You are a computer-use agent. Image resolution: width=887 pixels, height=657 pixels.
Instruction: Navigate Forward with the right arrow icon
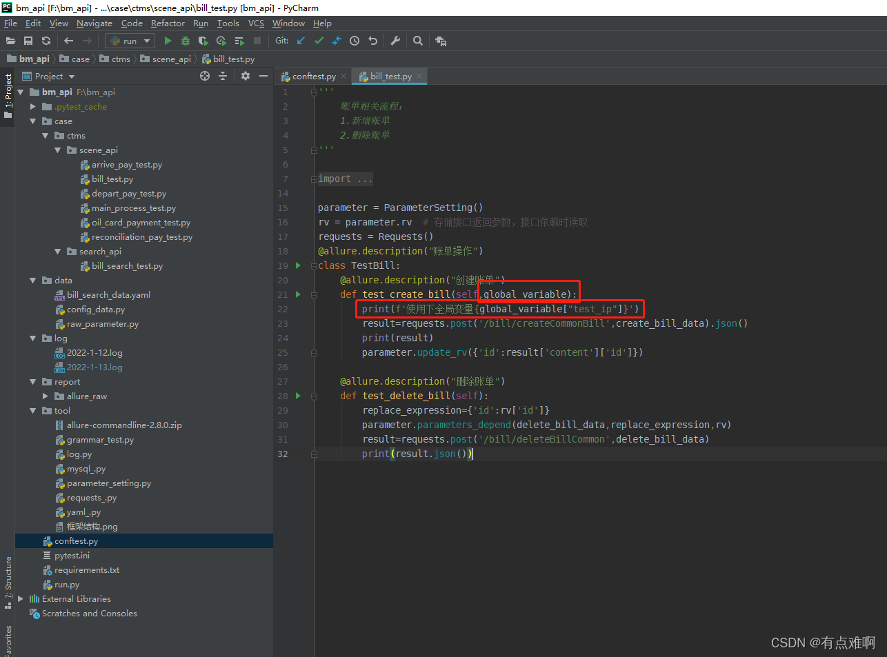pyautogui.click(x=87, y=41)
